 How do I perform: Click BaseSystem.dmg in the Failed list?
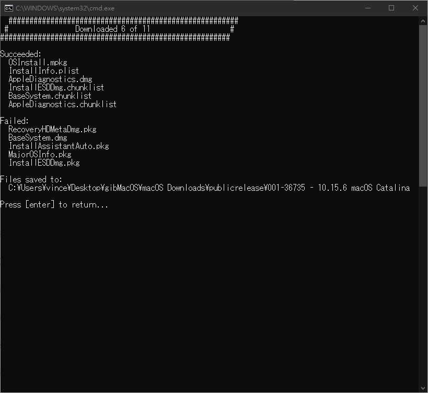(x=38, y=137)
